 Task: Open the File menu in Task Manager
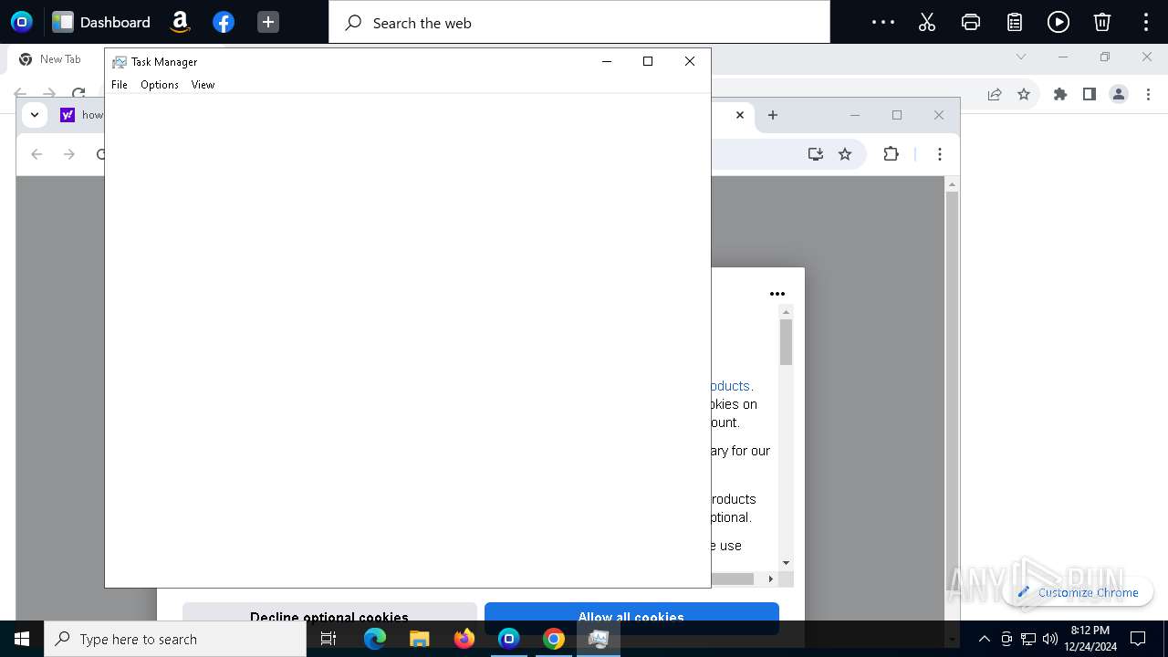coord(120,85)
